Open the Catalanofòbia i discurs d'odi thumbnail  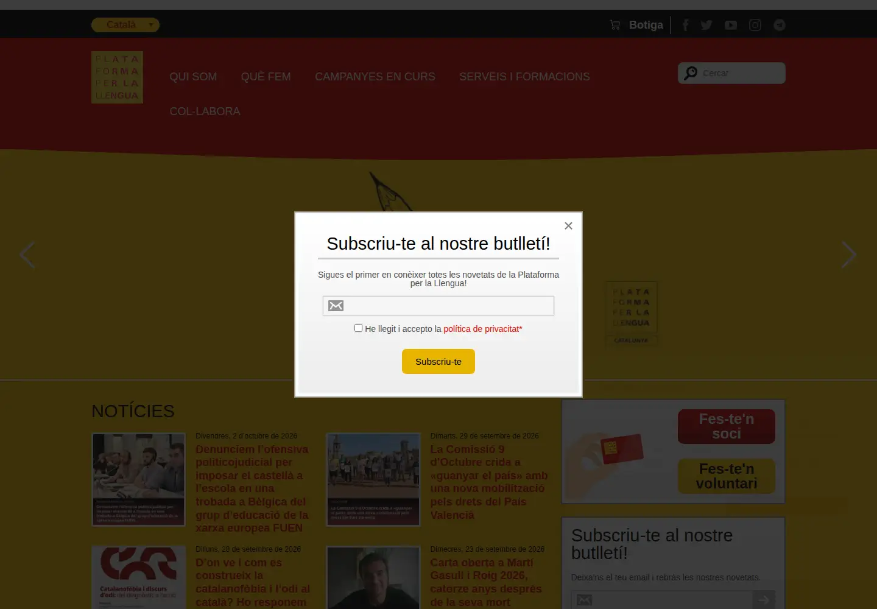point(138,577)
